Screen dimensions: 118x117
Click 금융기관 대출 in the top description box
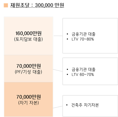tap(83, 34)
